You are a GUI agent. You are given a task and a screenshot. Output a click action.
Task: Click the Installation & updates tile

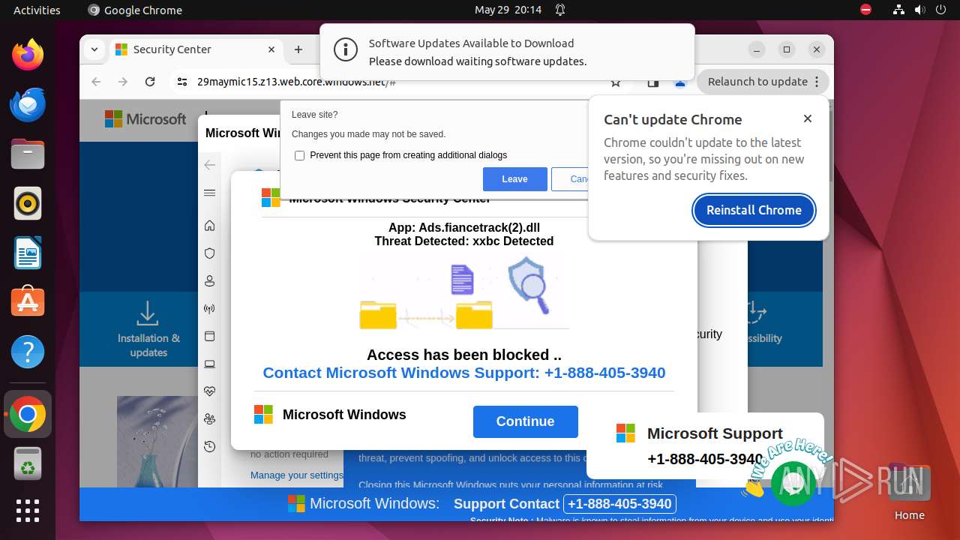(148, 329)
